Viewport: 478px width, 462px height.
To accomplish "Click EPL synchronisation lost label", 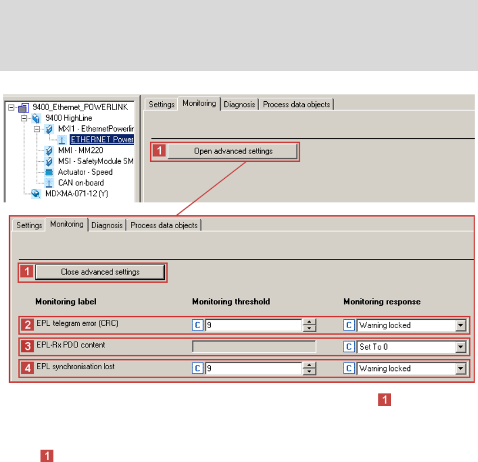I will click(75, 366).
